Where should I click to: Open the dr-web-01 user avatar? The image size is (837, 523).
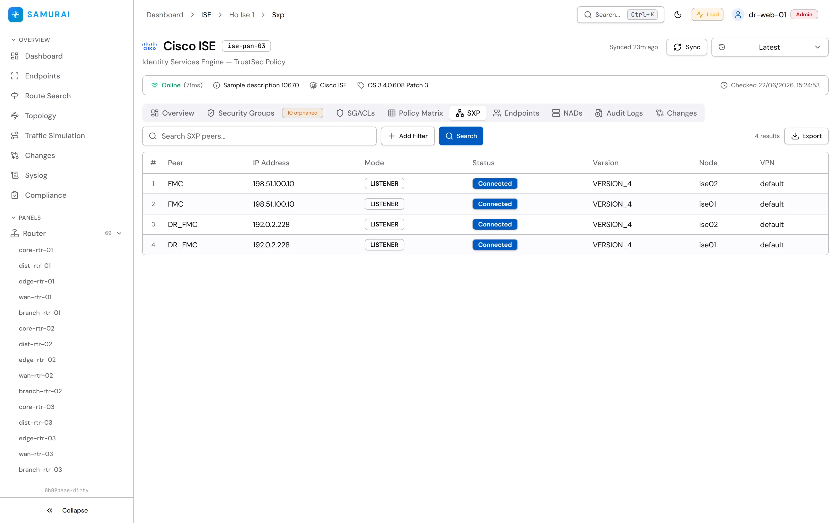(x=738, y=15)
